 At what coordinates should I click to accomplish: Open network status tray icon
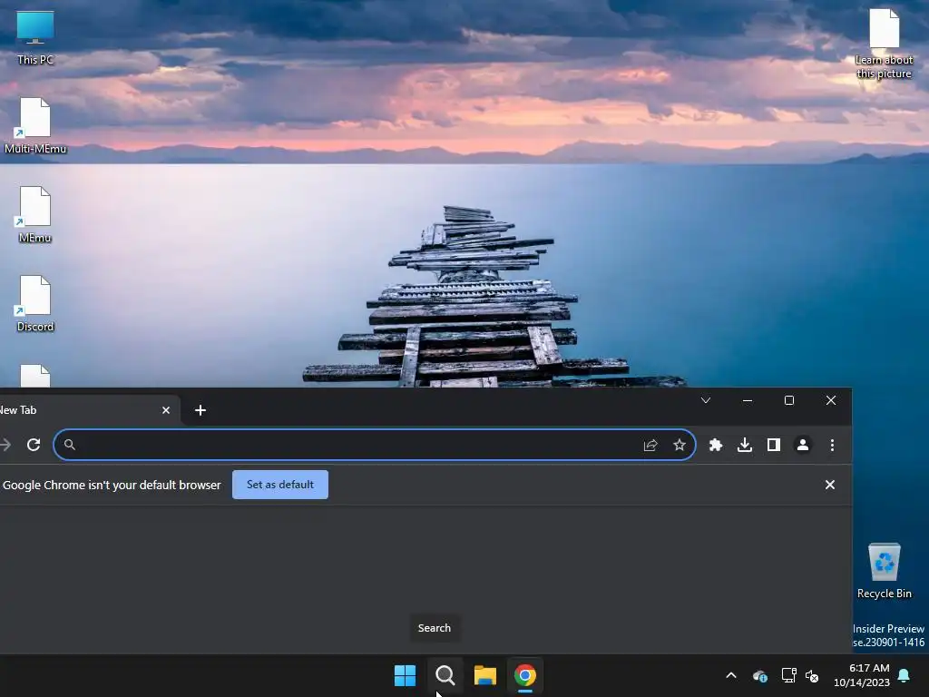[x=788, y=675]
